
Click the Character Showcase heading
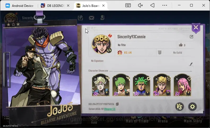click(x=98, y=71)
